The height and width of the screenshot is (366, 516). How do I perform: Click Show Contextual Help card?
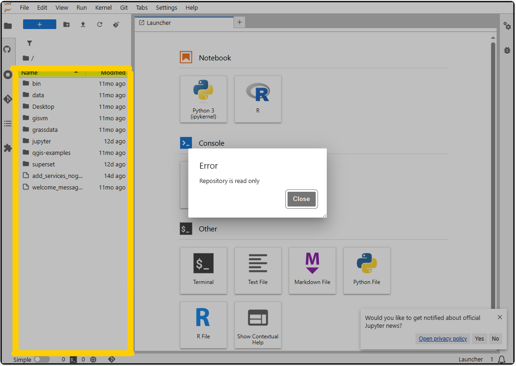(x=258, y=325)
